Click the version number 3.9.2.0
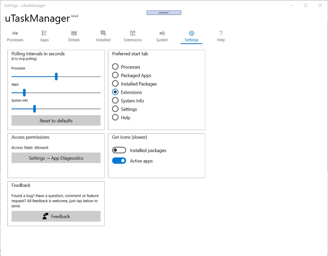This screenshot has height=256, width=328. click(x=75, y=16)
